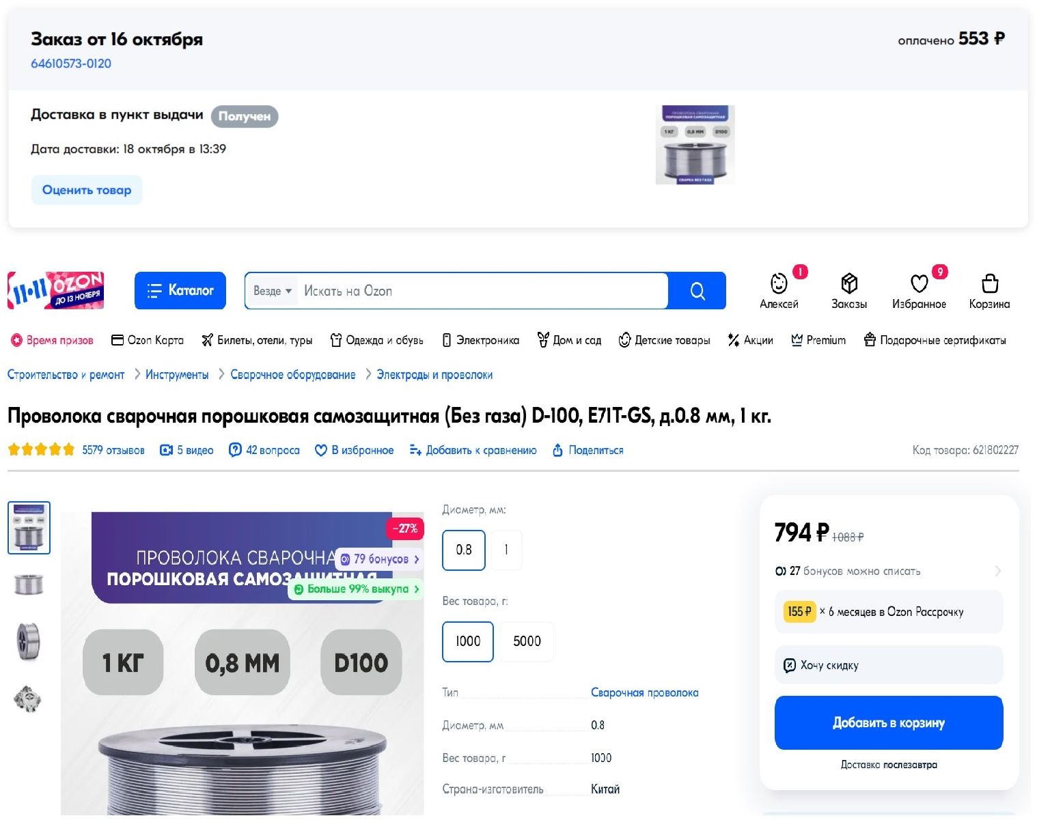Open the Premium menu item

(818, 340)
